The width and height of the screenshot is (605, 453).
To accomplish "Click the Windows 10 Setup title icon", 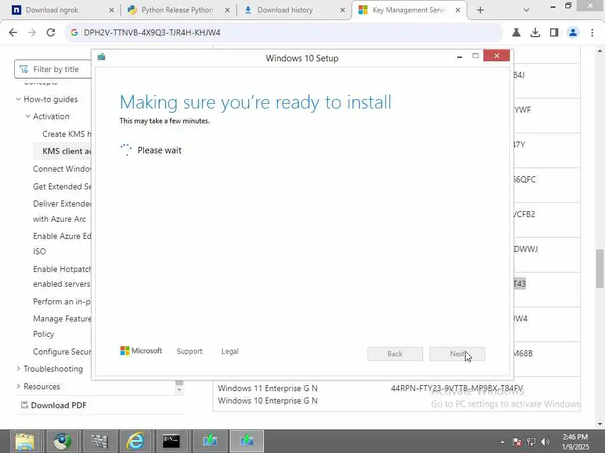I will point(102,57).
